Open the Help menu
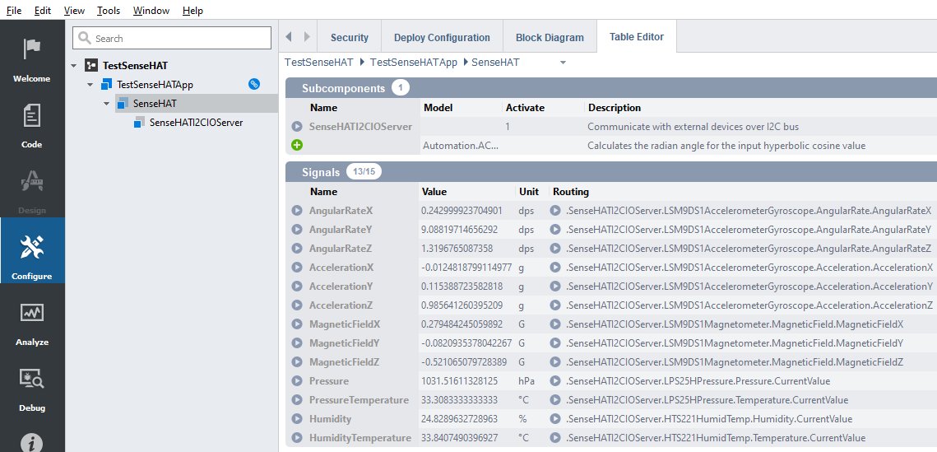Viewport: 937px width, 452px height. point(193,10)
